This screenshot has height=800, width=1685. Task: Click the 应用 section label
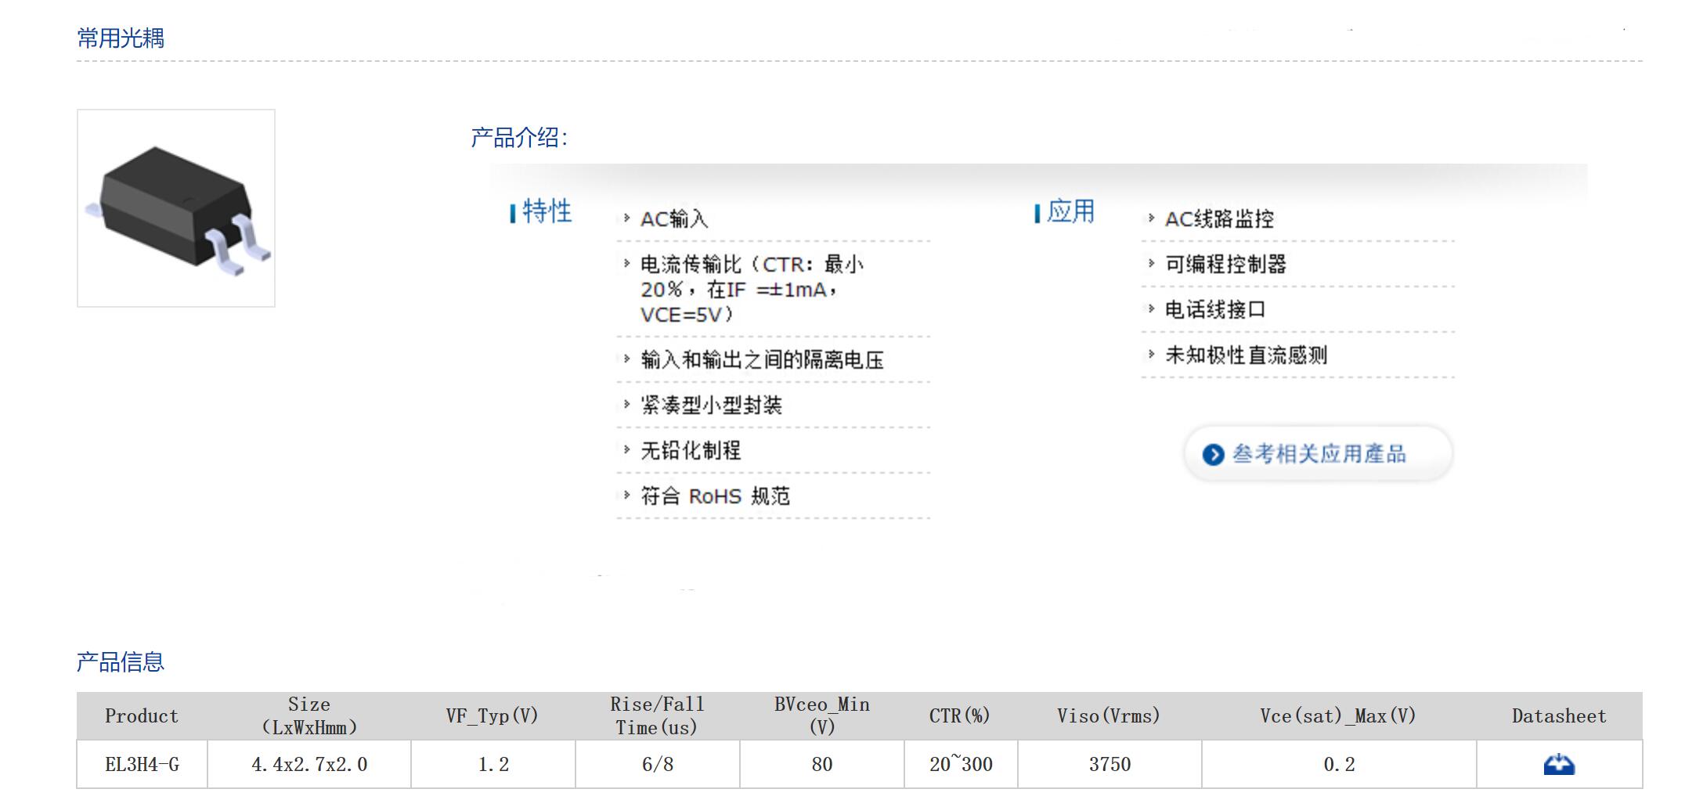1070,211
